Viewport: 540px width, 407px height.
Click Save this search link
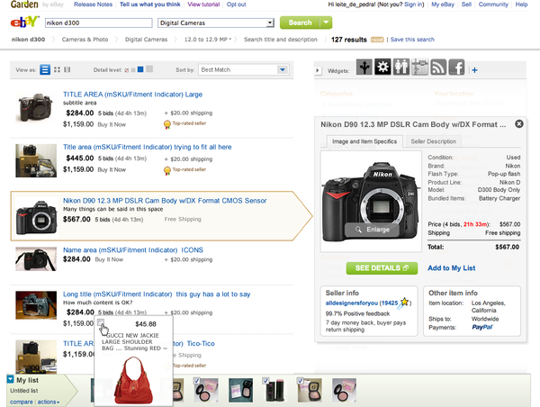412,40
